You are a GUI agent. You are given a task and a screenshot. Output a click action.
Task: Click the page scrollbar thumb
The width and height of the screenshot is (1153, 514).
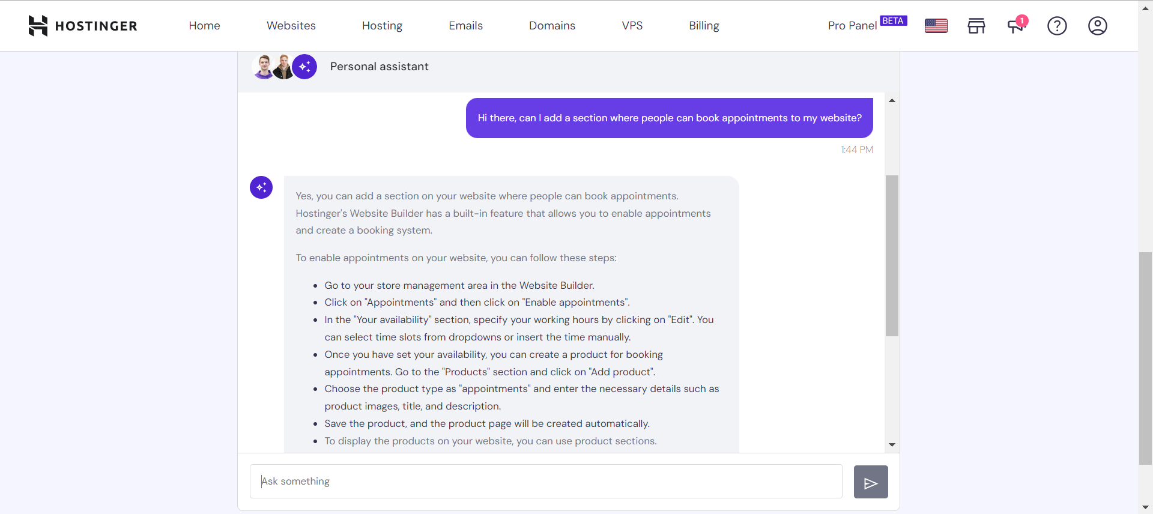pyautogui.click(x=1145, y=358)
